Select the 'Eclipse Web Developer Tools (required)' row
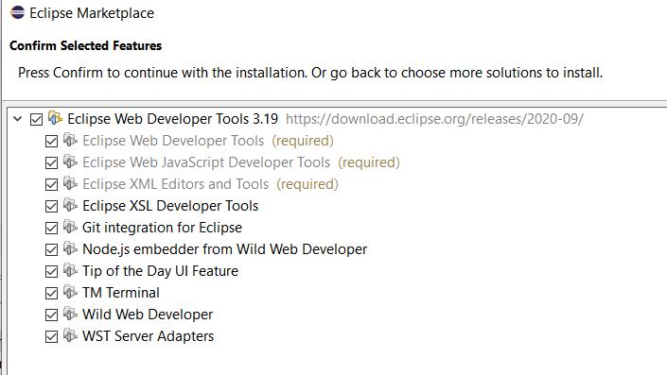 tap(208, 141)
